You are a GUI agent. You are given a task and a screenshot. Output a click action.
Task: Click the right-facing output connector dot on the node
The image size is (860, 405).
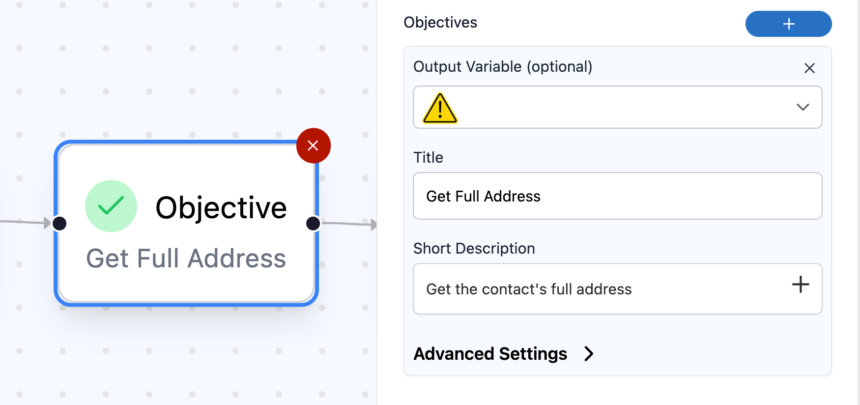(x=313, y=223)
